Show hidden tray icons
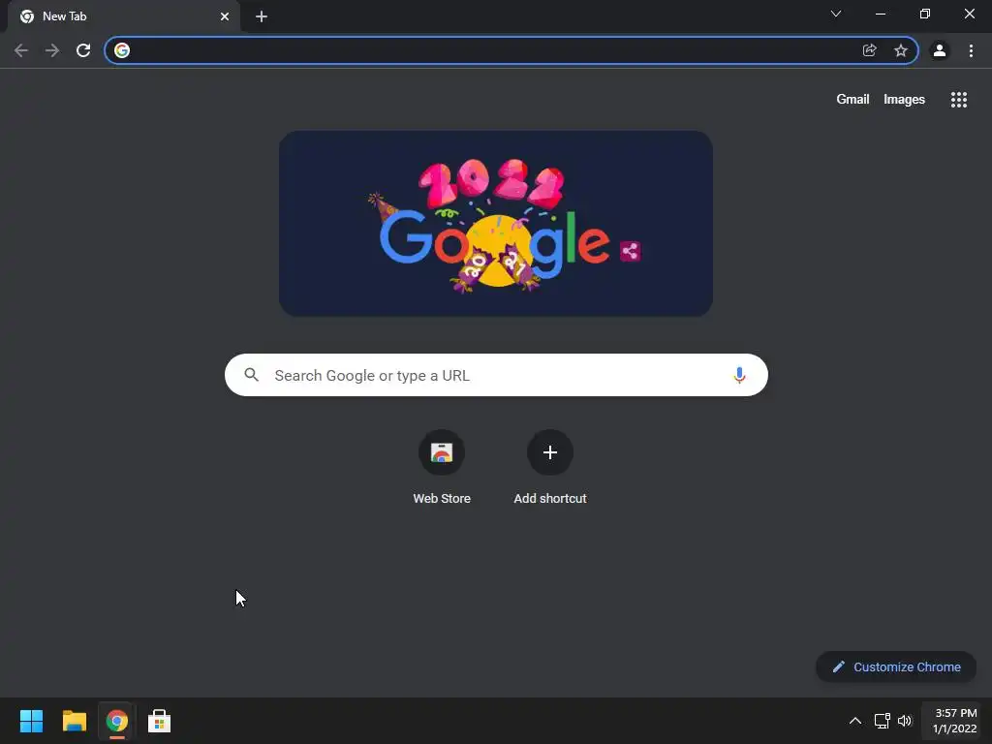Screen dimensions: 992x744 (854, 721)
